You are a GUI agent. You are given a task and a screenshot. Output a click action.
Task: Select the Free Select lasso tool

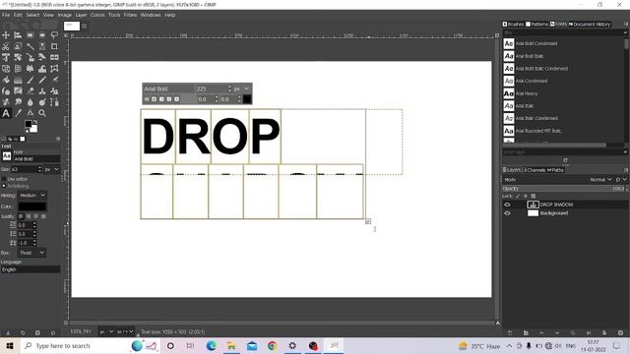[x=54, y=35]
